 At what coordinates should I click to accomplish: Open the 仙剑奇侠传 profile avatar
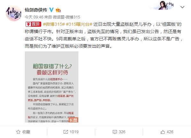point(14,13)
